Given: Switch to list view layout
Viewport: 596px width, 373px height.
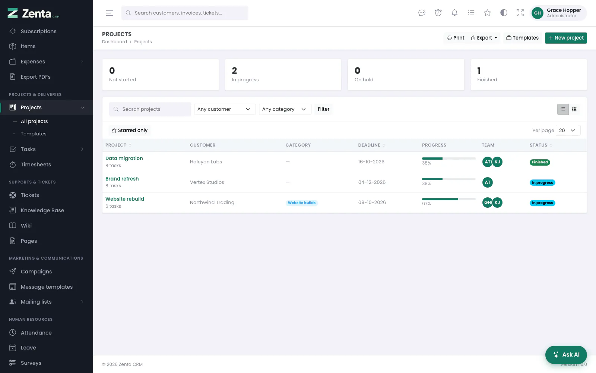Looking at the screenshot, I should point(563,109).
